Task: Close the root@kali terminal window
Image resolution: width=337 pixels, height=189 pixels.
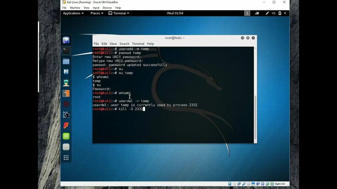Action: coord(253,38)
